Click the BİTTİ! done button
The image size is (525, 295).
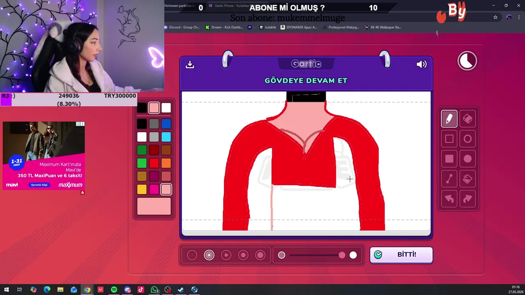pos(401,255)
